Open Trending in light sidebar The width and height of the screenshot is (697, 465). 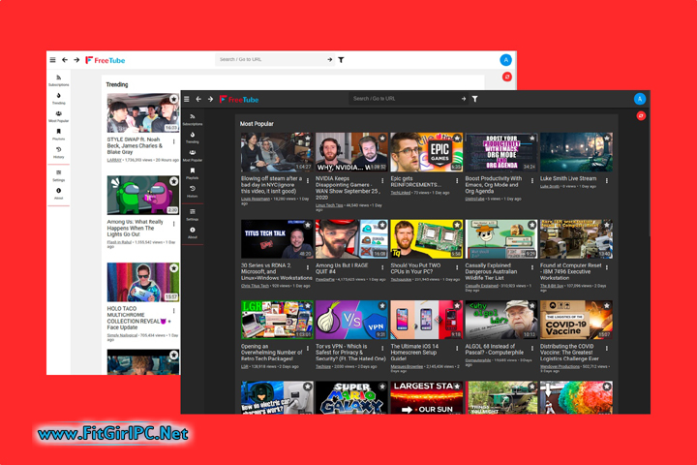coord(59,99)
